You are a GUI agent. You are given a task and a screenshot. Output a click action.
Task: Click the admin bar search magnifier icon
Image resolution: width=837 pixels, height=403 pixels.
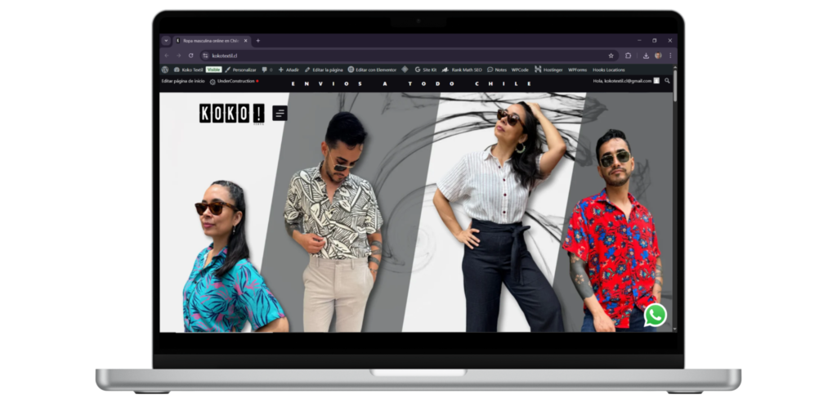pos(667,81)
